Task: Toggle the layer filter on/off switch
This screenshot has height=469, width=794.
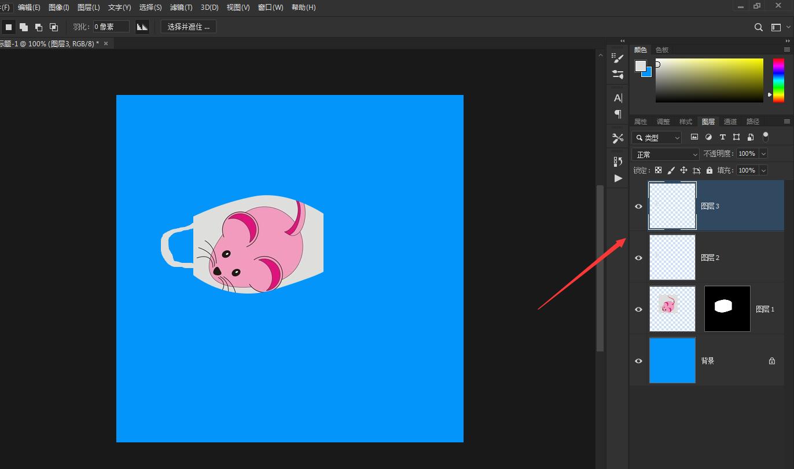Action: (x=766, y=137)
